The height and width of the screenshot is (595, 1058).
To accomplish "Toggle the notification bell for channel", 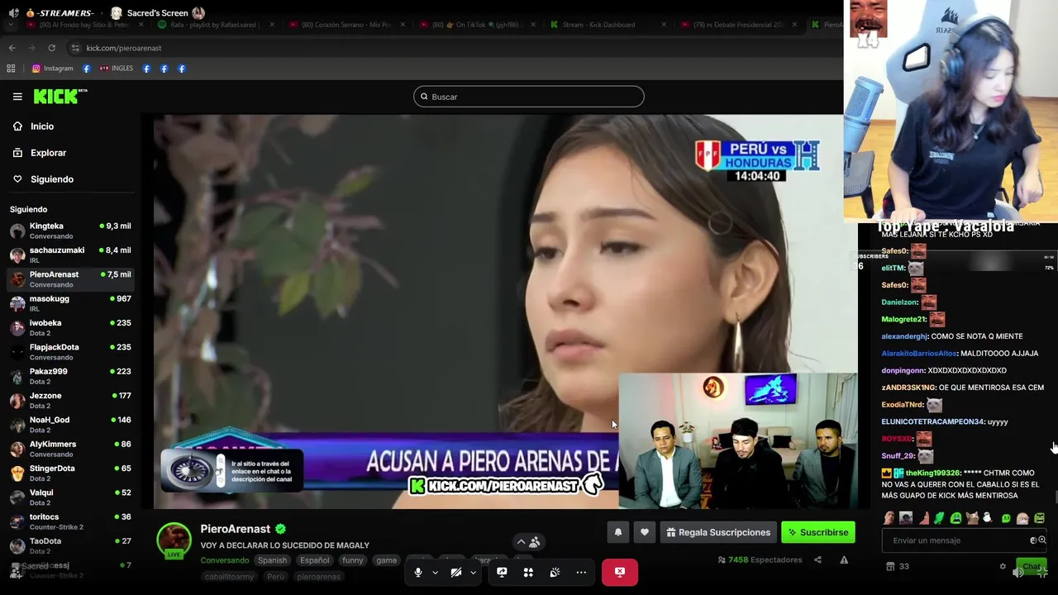I will coord(617,532).
